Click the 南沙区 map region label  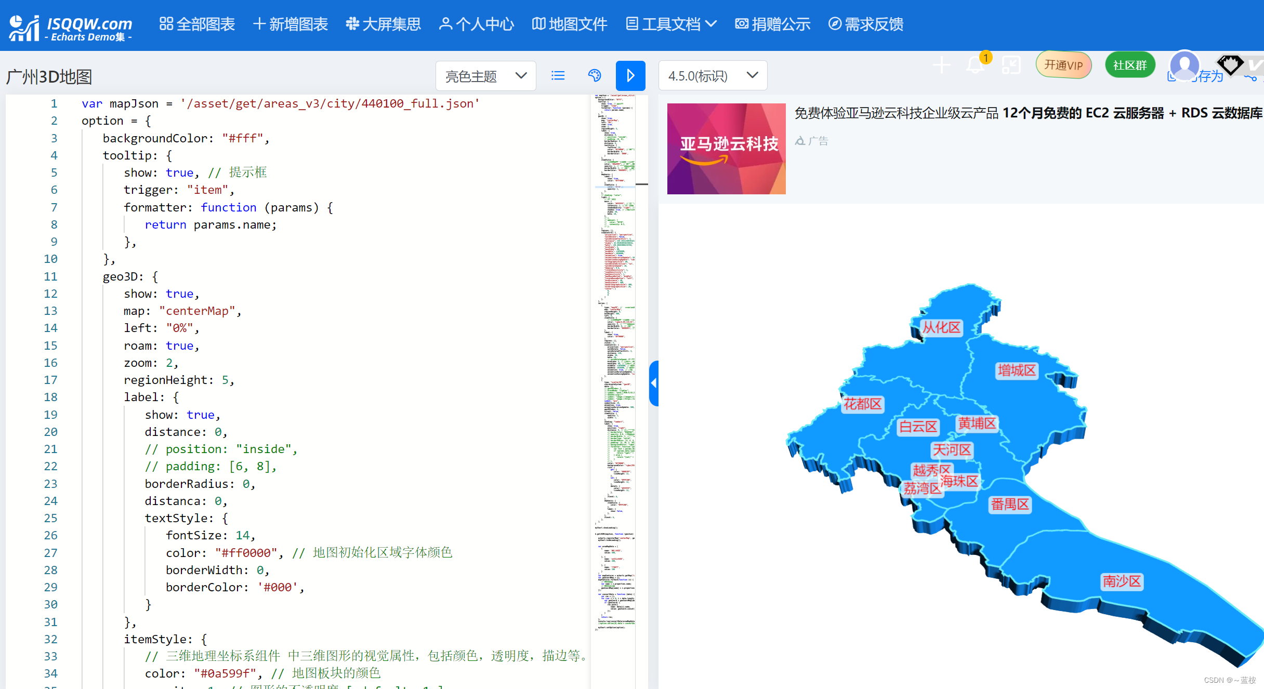(1121, 581)
